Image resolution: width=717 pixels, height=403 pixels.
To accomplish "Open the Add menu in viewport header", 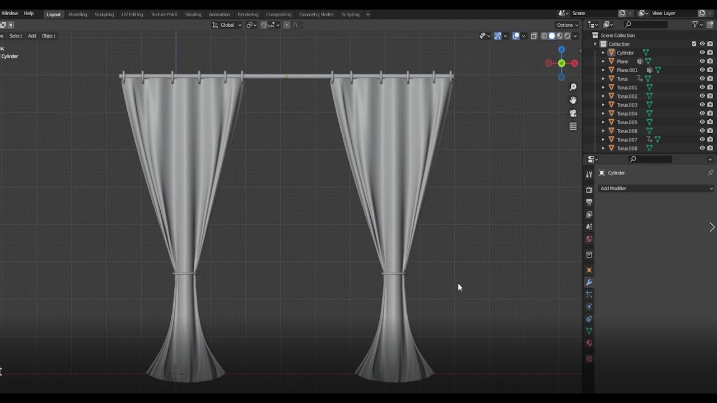I will pos(32,36).
